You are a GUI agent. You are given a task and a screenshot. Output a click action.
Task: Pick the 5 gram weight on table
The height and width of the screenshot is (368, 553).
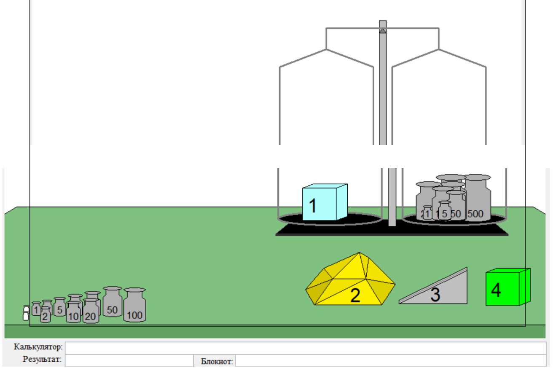60,307
